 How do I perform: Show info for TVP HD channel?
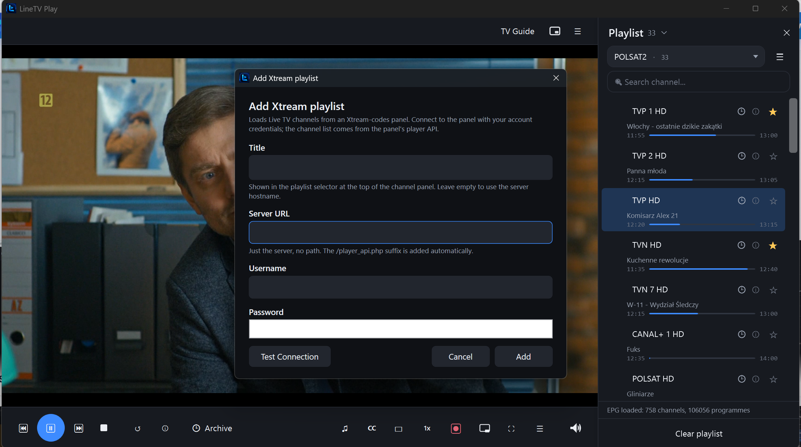click(756, 201)
